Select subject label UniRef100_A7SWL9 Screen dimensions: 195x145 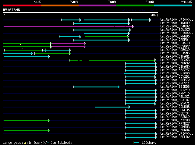coord(175,117)
